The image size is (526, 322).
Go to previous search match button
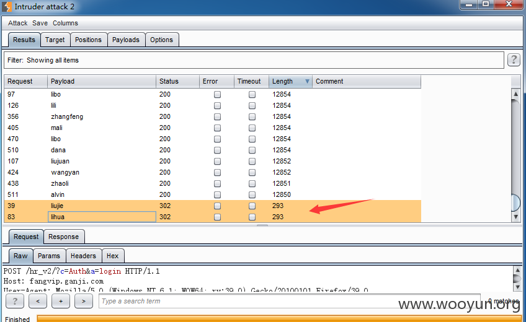coord(38,301)
